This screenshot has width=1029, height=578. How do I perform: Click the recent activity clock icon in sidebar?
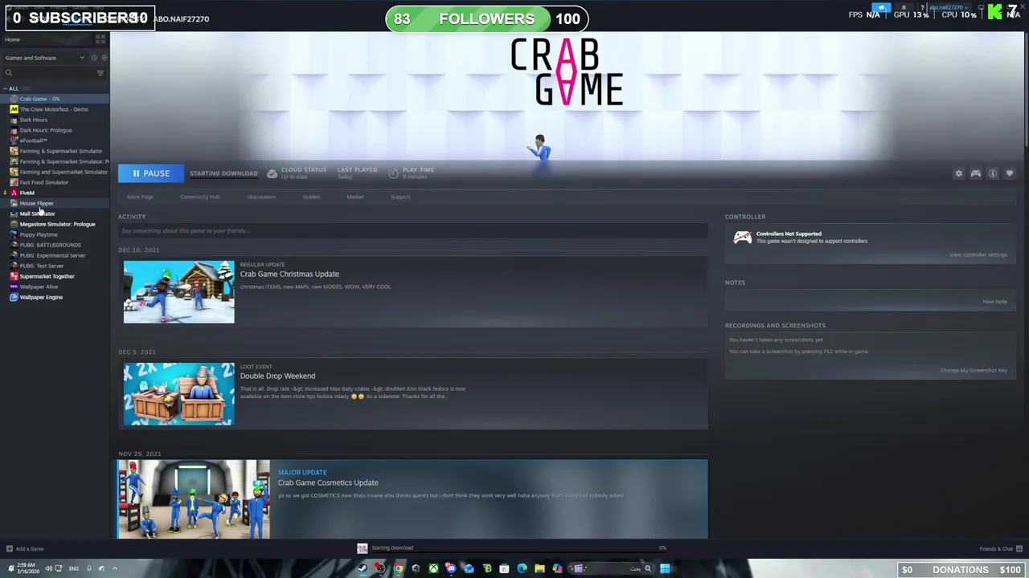93,58
